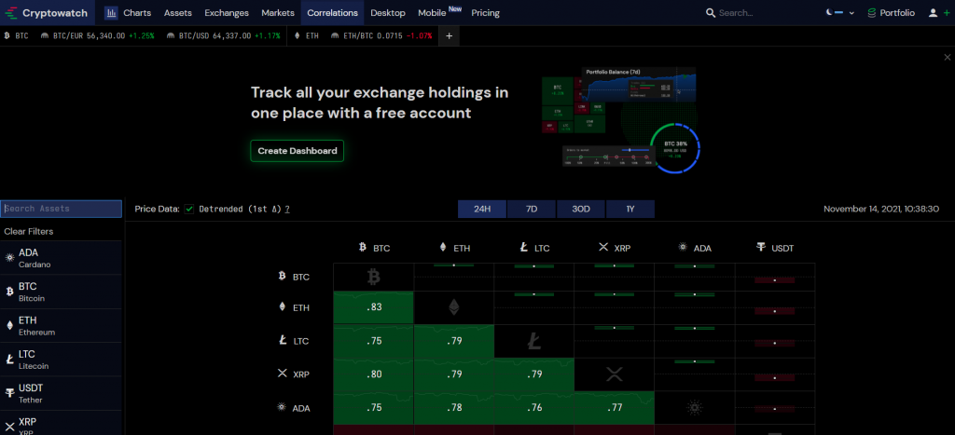This screenshot has width=955, height=435.
Task: Select LTC Litecoin in asset list
Action: pos(61,360)
